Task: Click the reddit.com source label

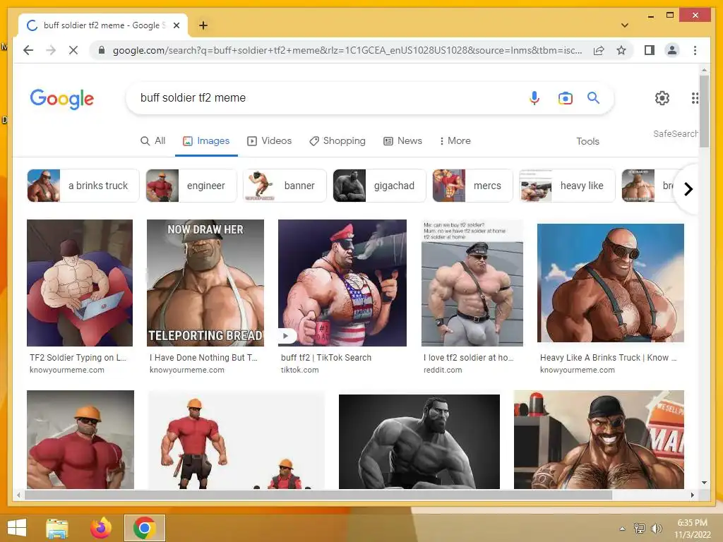Action: (443, 370)
